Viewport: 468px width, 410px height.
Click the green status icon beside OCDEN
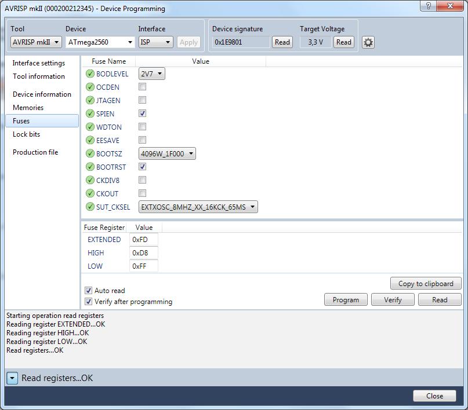(90, 87)
